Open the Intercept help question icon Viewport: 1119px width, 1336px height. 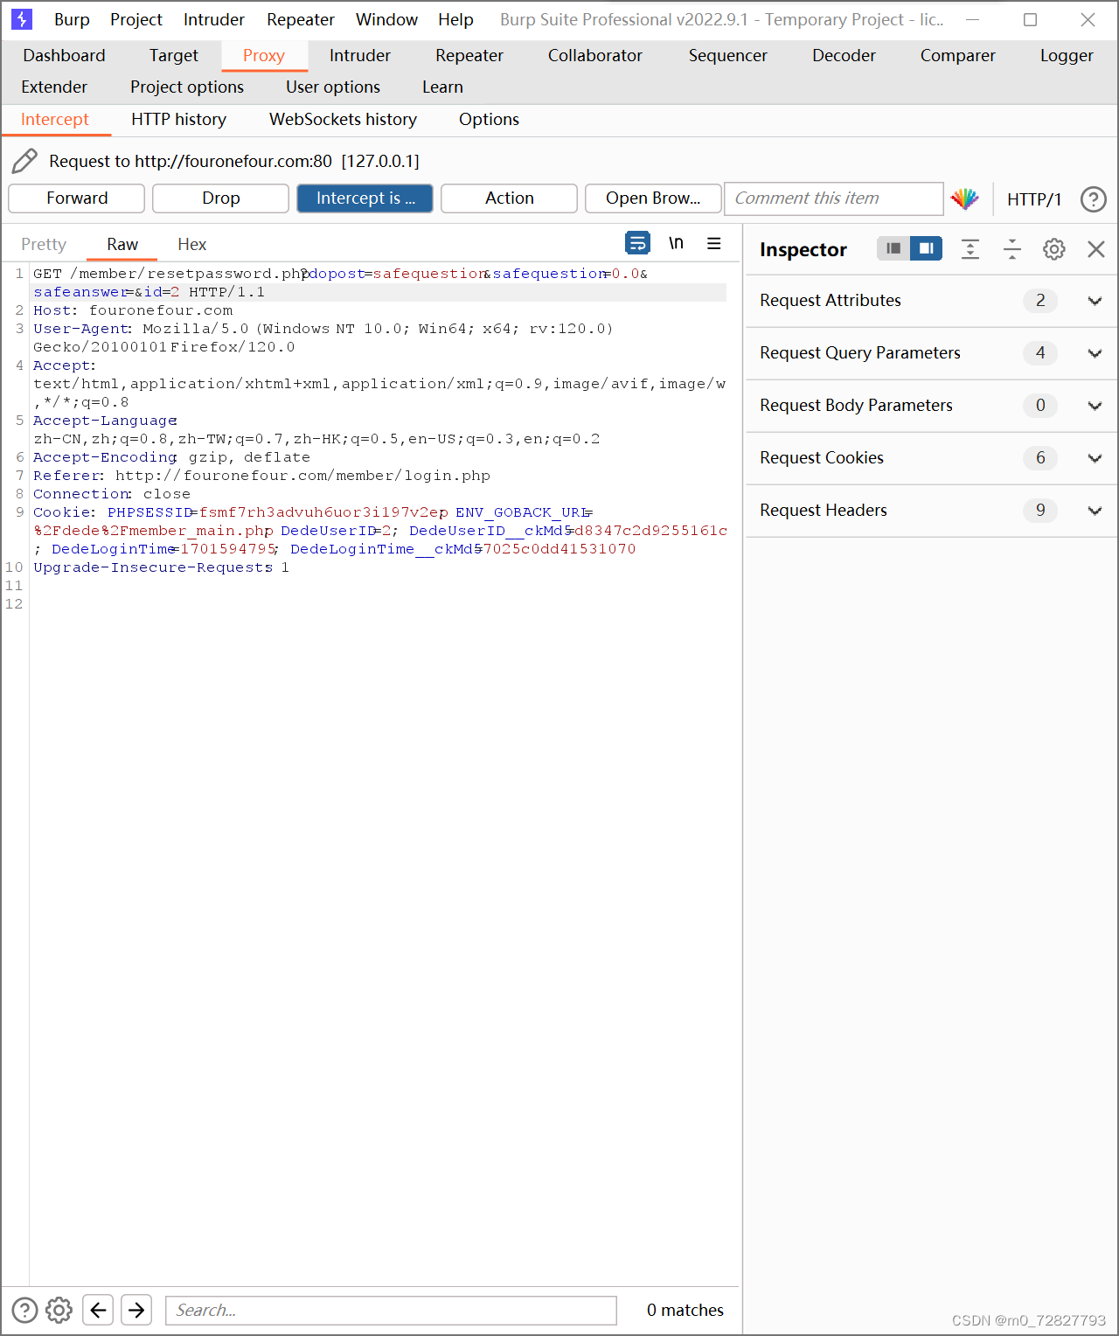coord(1093,199)
